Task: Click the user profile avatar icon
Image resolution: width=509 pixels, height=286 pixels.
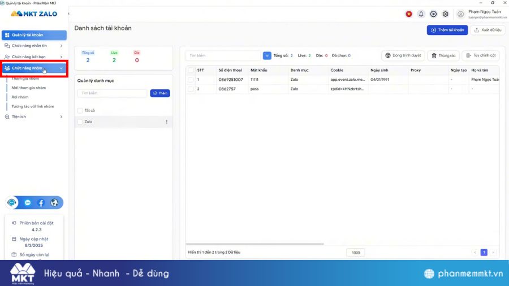Action: [460, 14]
